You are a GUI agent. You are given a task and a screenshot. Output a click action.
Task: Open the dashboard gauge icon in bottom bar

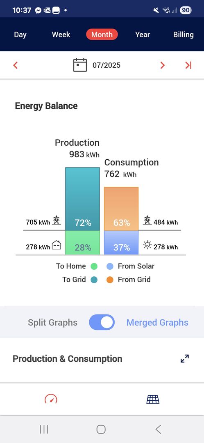click(51, 399)
